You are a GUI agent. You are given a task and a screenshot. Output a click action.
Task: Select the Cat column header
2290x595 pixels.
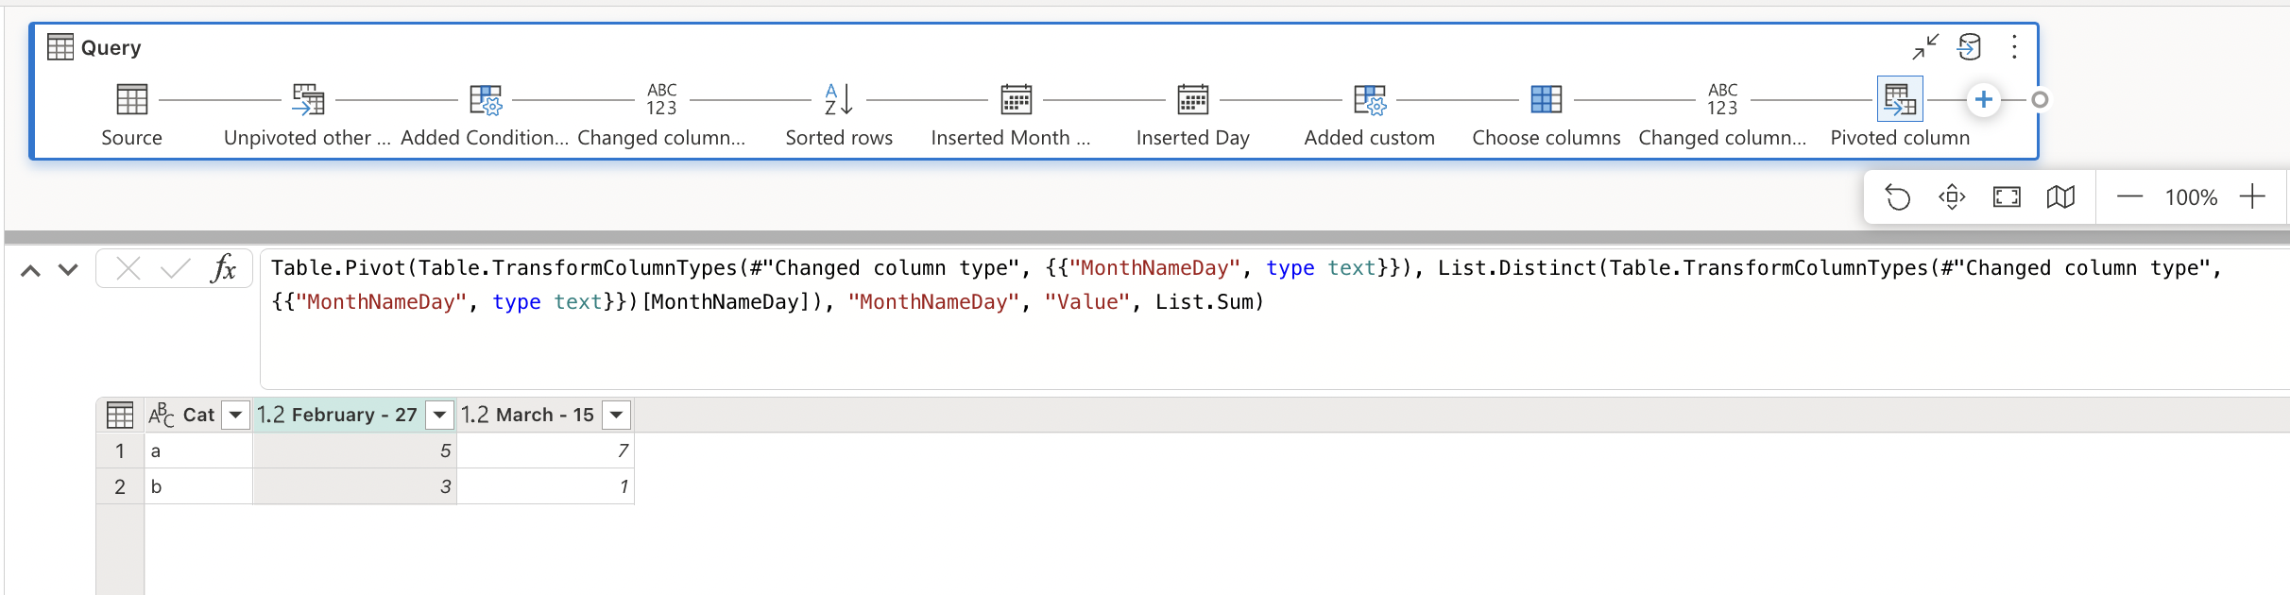point(198,415)
